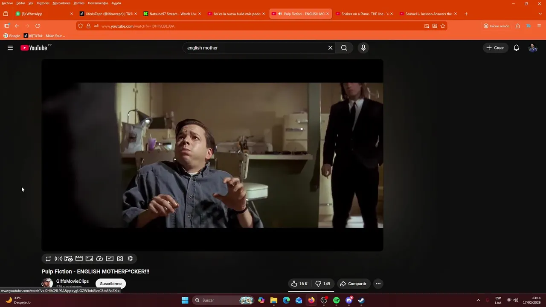Click the Pulp Fiction video player

coord(212,155)
